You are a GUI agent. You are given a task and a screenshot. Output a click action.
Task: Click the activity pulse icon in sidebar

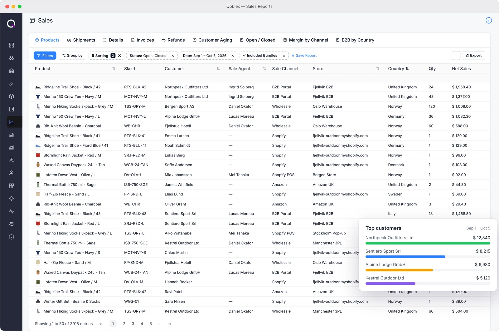click(12, 211)
